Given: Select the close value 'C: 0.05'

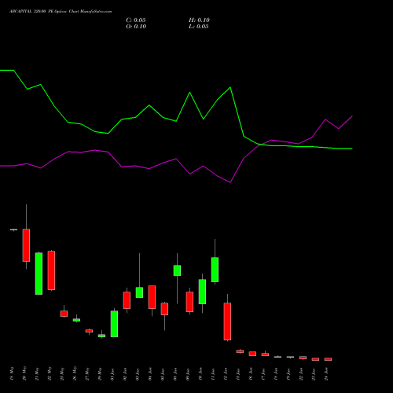Looking at the screenshot, I should [x=136, y=20].
